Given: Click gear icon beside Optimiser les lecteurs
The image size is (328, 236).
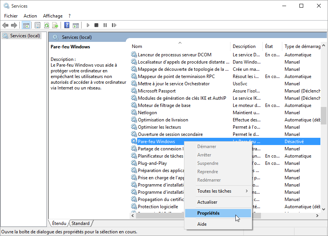Looking at the screenshot, I should [x=134, y=127].
